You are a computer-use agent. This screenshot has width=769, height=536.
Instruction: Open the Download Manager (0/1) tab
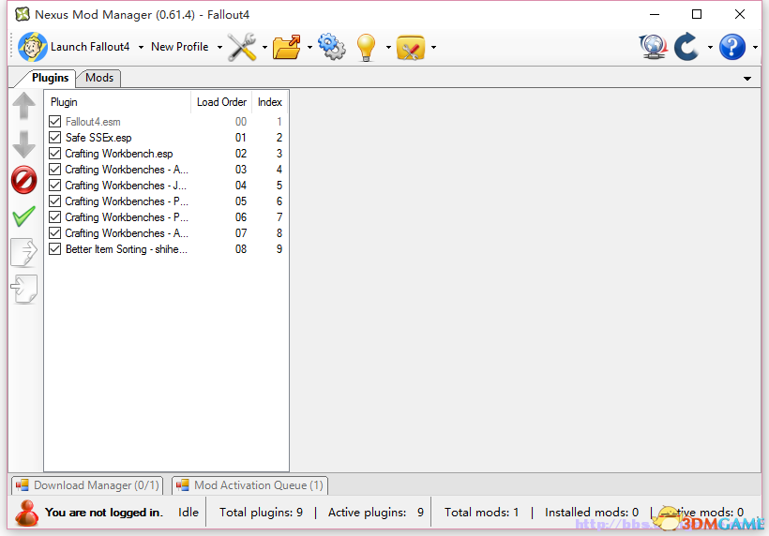coord(87,485)
